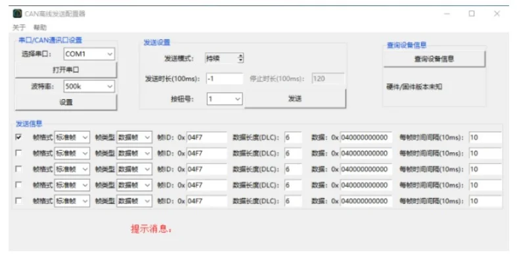Click the 发送 button
The height and width of the screenshot is (261, 517).
(295, 98)
